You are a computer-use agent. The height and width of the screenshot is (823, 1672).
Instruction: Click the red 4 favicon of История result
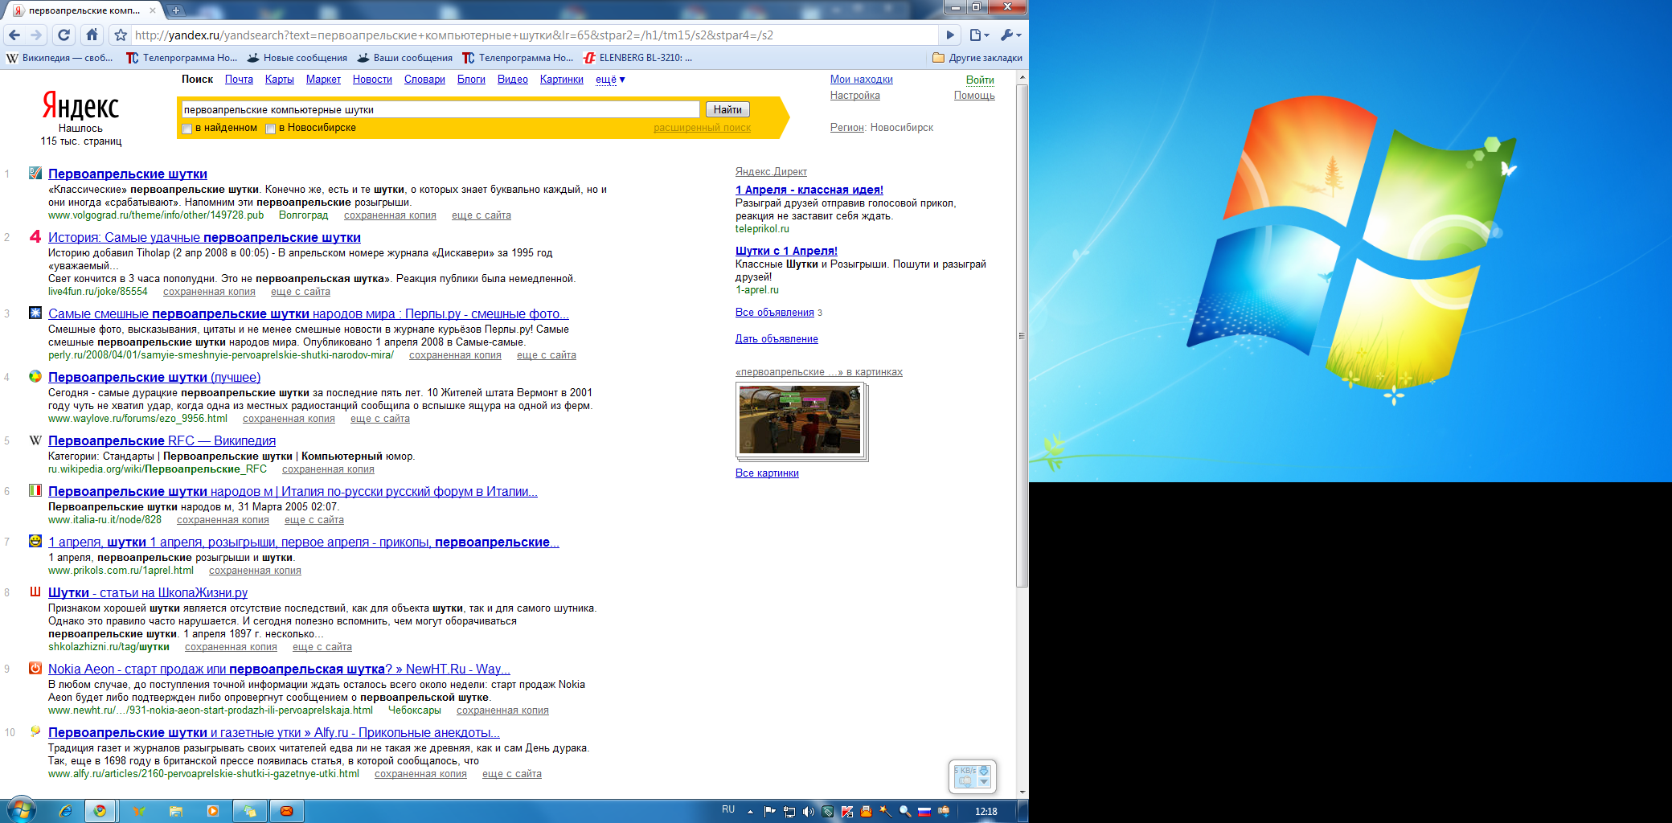[x=35, y=236]
